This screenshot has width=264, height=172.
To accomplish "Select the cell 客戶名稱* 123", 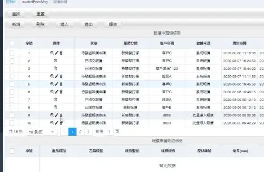I will point(167,69).
